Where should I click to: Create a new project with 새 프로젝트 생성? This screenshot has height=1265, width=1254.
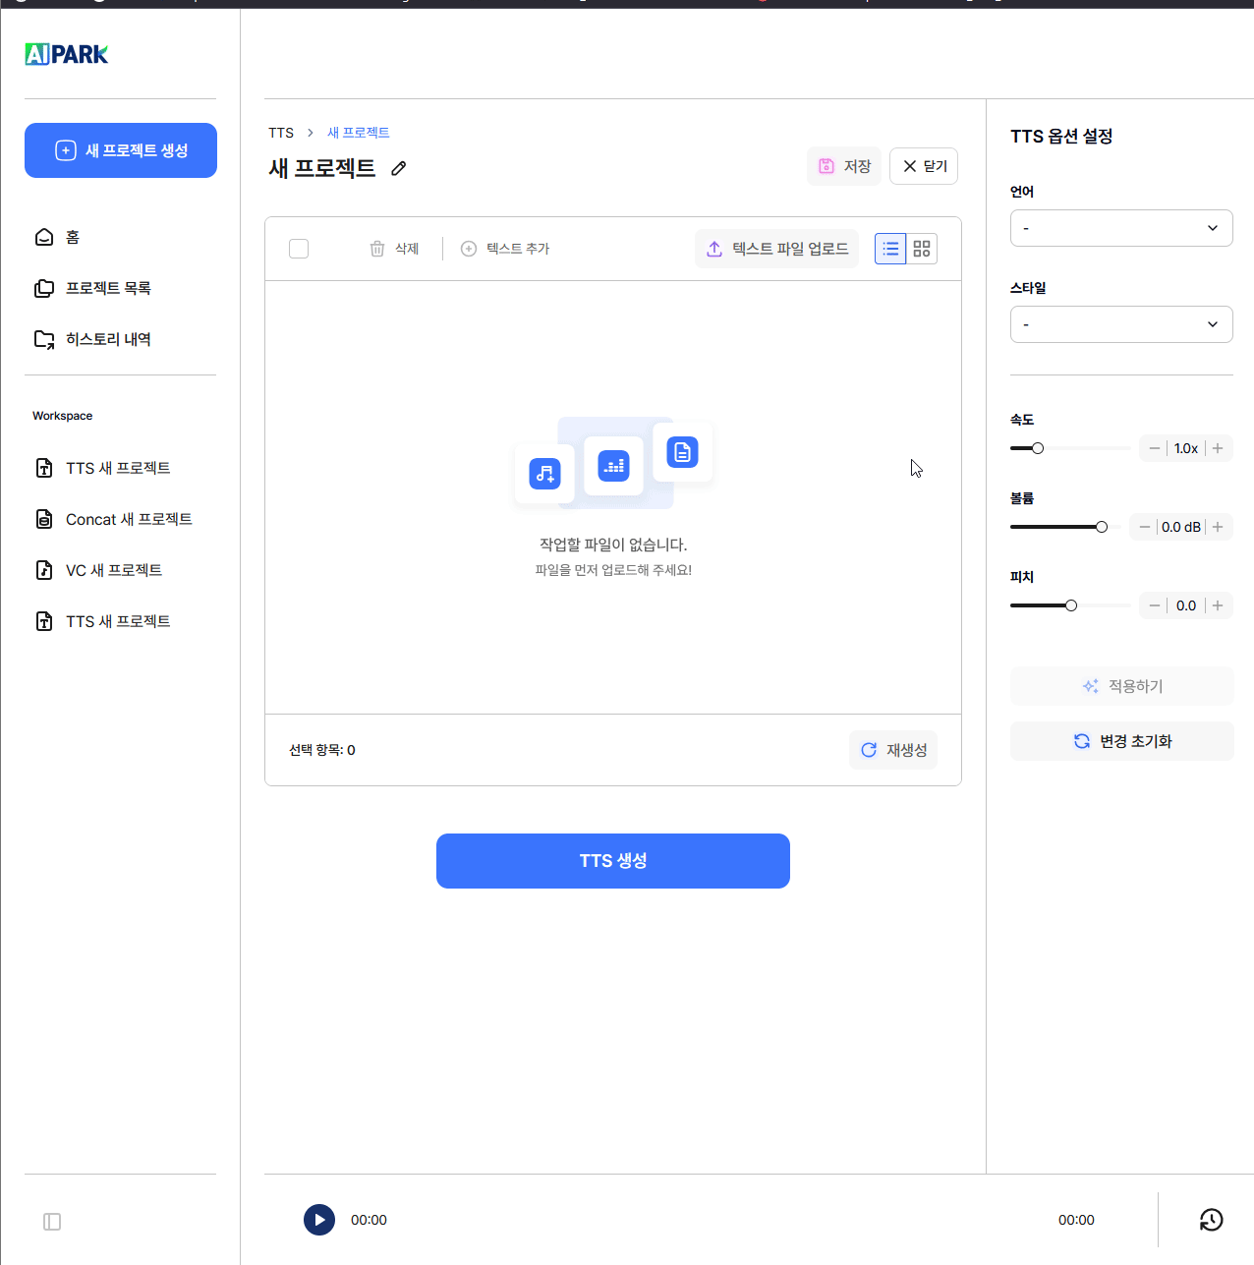click(121, 150)
